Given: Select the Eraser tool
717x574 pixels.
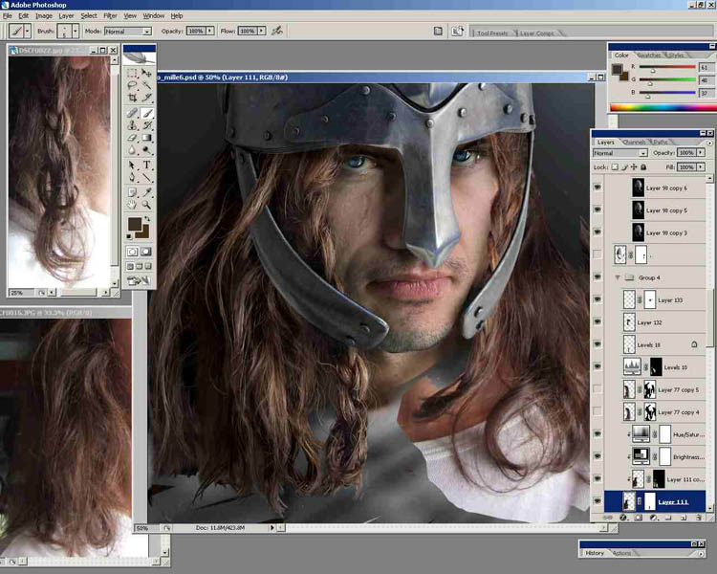Looking at the screenshot, I should point(132,139).
